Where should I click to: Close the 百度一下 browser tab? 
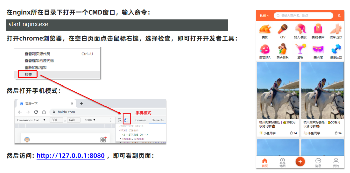72,104
